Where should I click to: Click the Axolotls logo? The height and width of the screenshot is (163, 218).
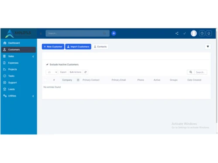tap(18, 33)
